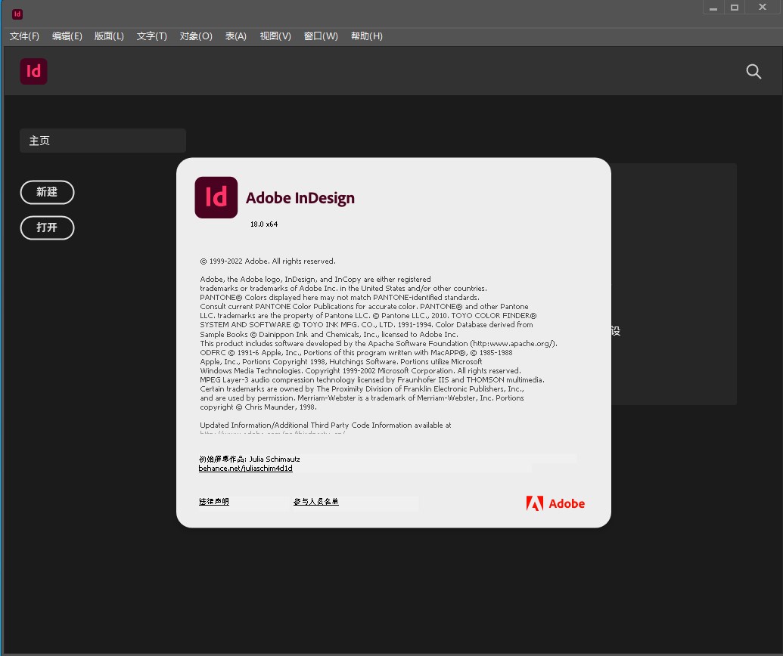Open the 表(A) menu
This screenshot has height=656, width=783.
pyautogui.click(x=235, y=36)
